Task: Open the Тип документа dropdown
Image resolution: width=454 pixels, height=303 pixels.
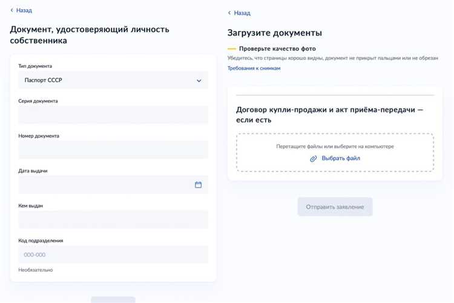Action: (113, 81)
